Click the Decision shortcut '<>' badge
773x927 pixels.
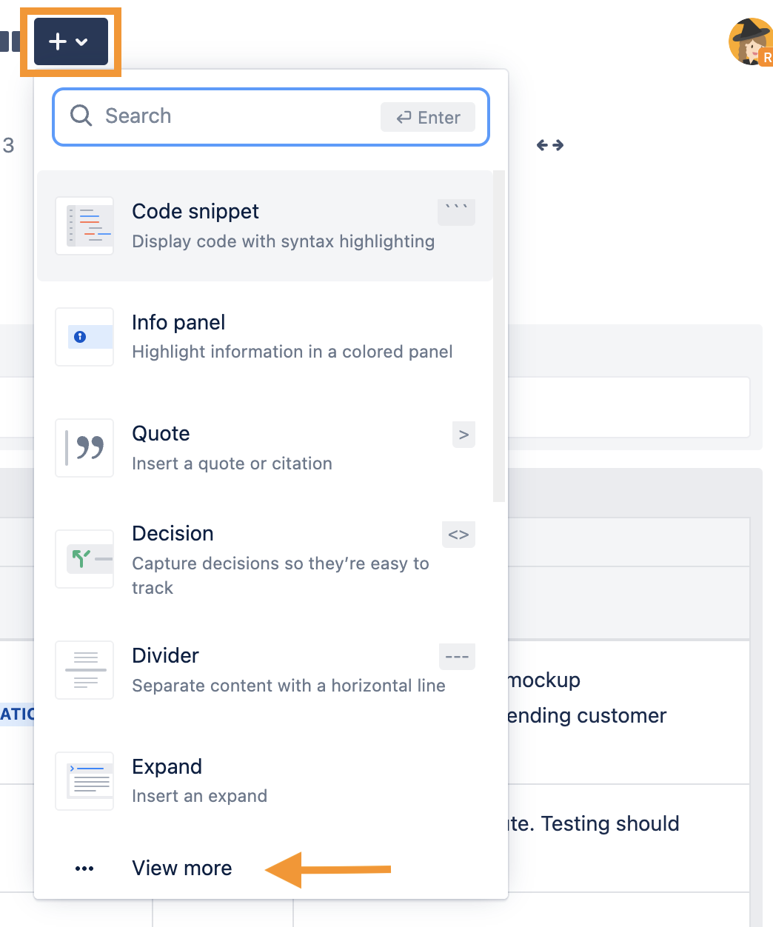458,535
